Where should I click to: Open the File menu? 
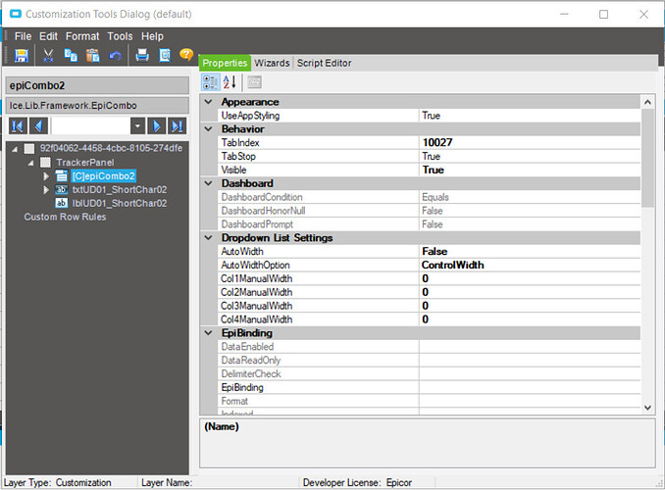pyautogui.click(x=23, y=36)
